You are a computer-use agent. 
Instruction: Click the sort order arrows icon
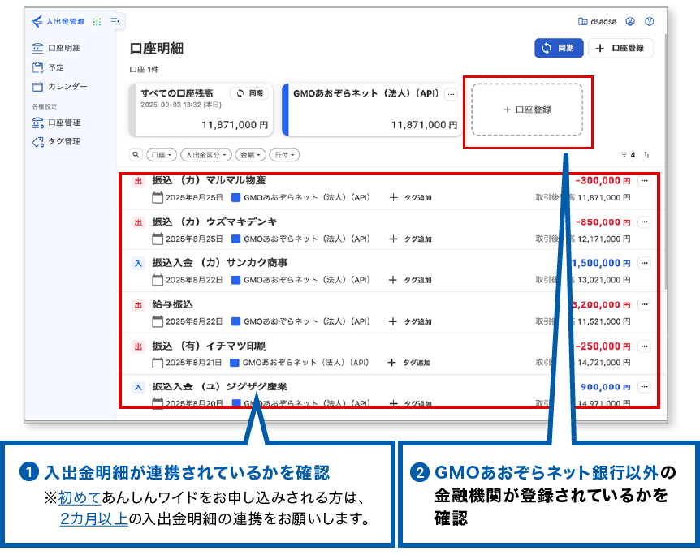coord(647,154)
